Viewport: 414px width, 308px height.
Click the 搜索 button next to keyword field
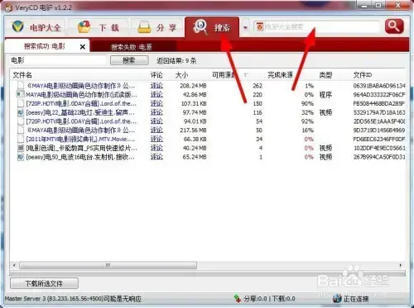point(129,60)
